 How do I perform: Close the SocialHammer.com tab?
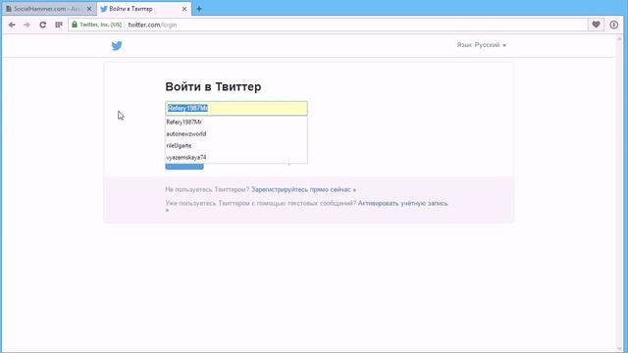click(x=89, y=9)
